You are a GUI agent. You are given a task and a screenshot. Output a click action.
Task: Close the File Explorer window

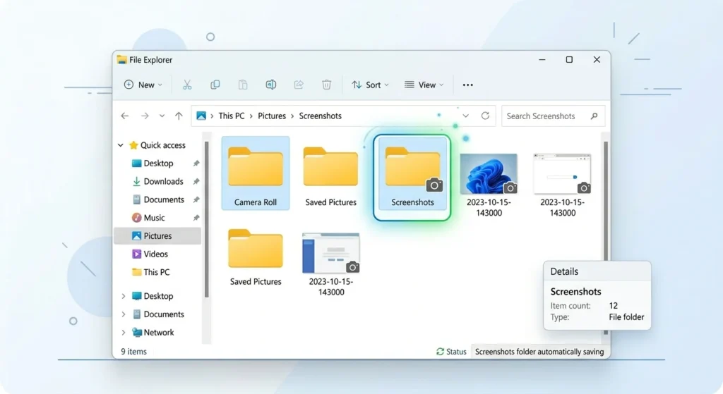[597, 60]
